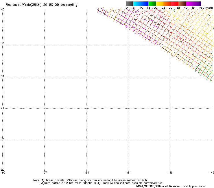Click the orange 25-30 knots color segment
The image size is (214, 188).
167,3
